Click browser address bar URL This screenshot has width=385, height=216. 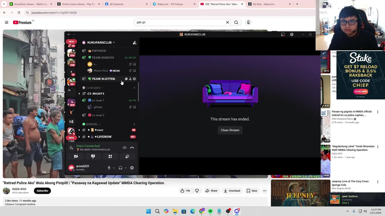(x=54, y=13)
